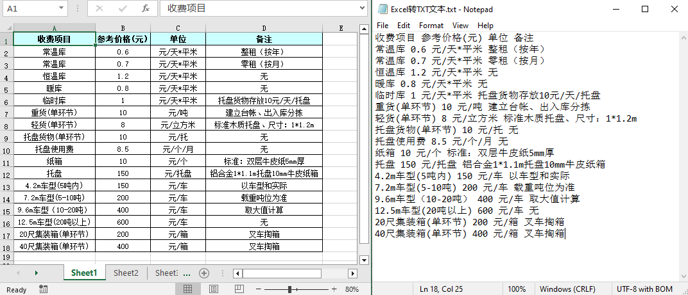Select cell 零租（按月）
Screen dimensions: 688x295
[x=264, y=64]
